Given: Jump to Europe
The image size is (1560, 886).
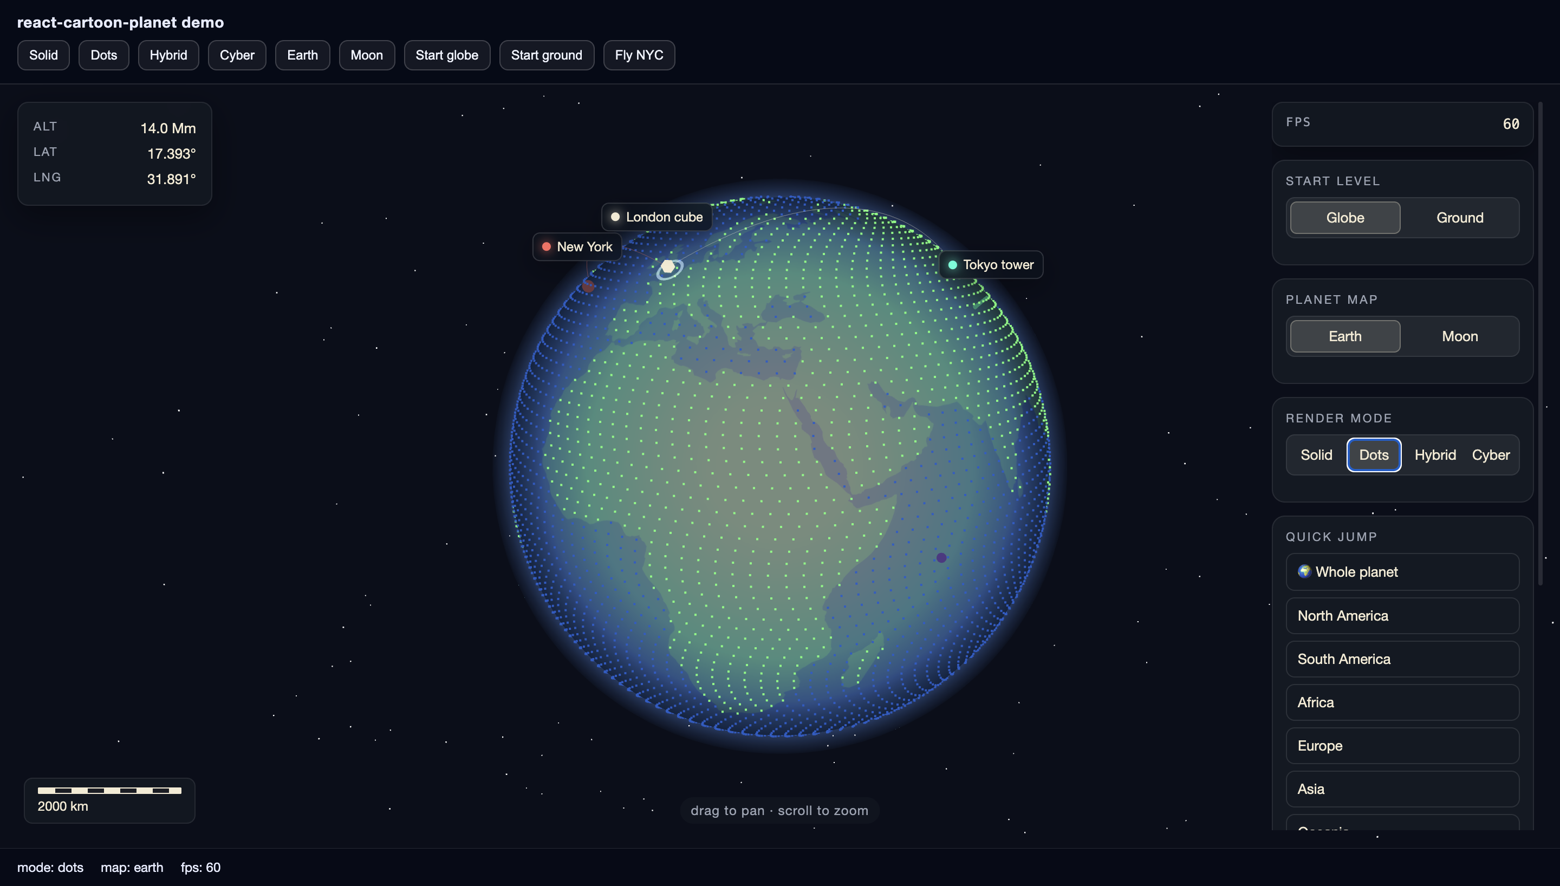Looking at the screenshot, I should click(x=1402, y=746).
